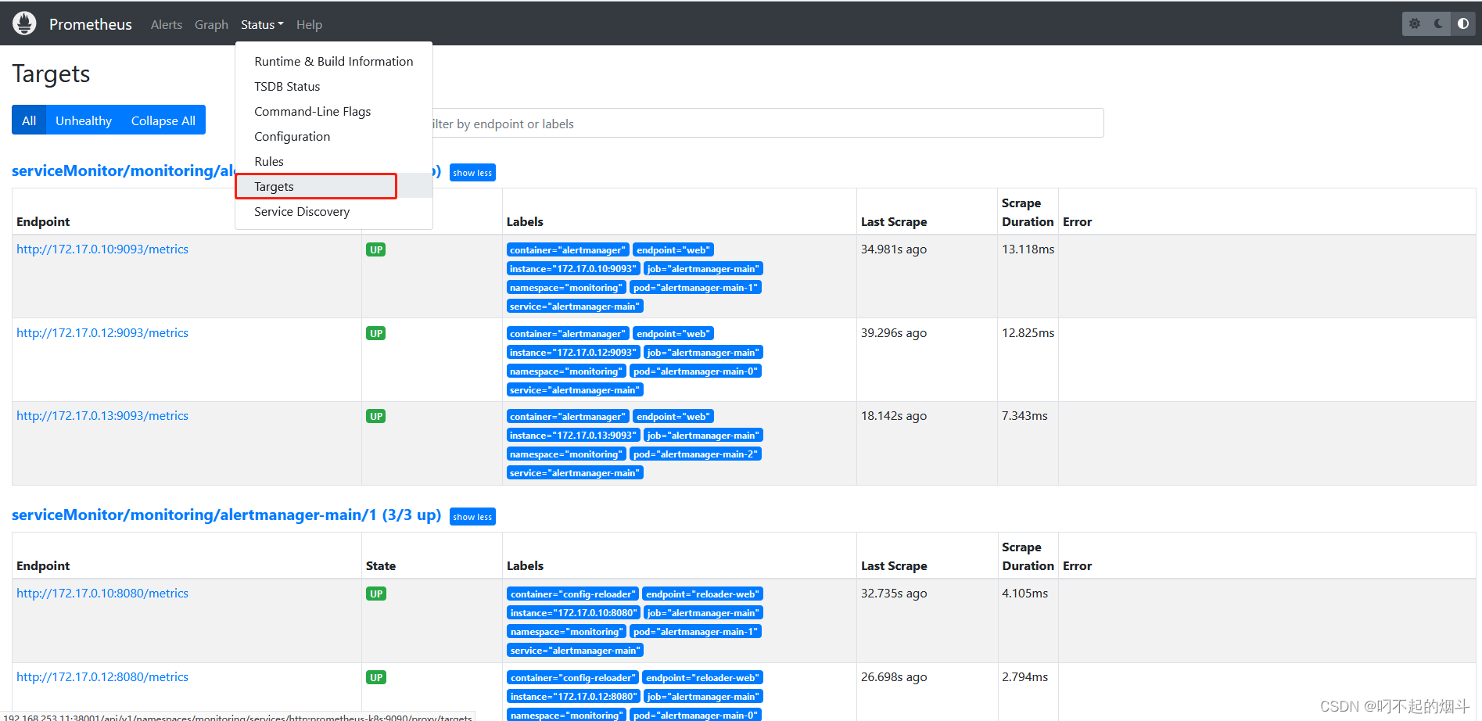Open TSDB Status from menu
Viewport: 1482px width, 721px height.
334,86
